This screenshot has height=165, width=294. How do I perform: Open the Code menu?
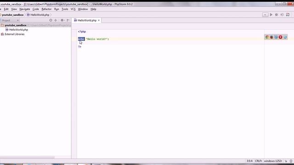click(36, 9)
